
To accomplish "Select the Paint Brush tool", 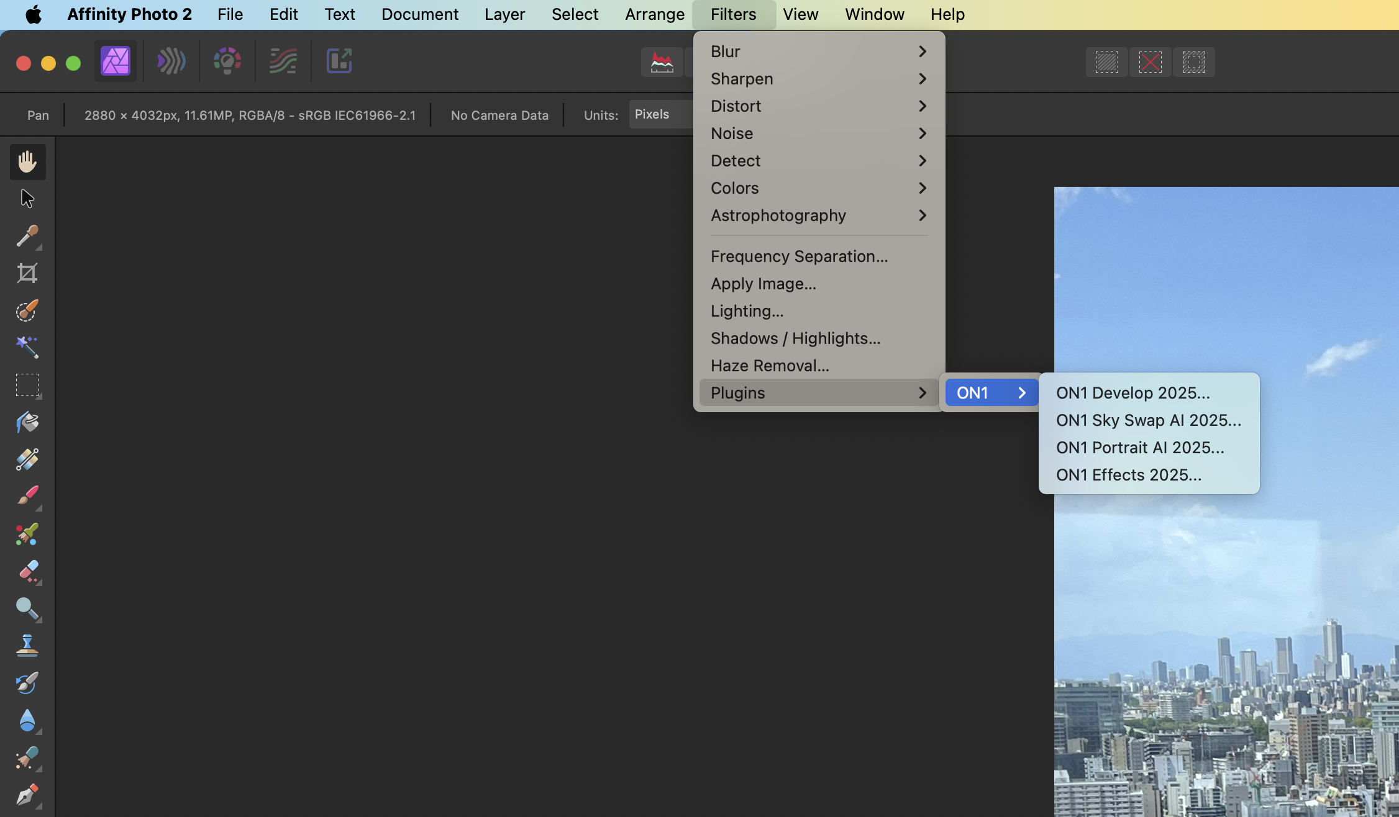I will click(27, 496).
